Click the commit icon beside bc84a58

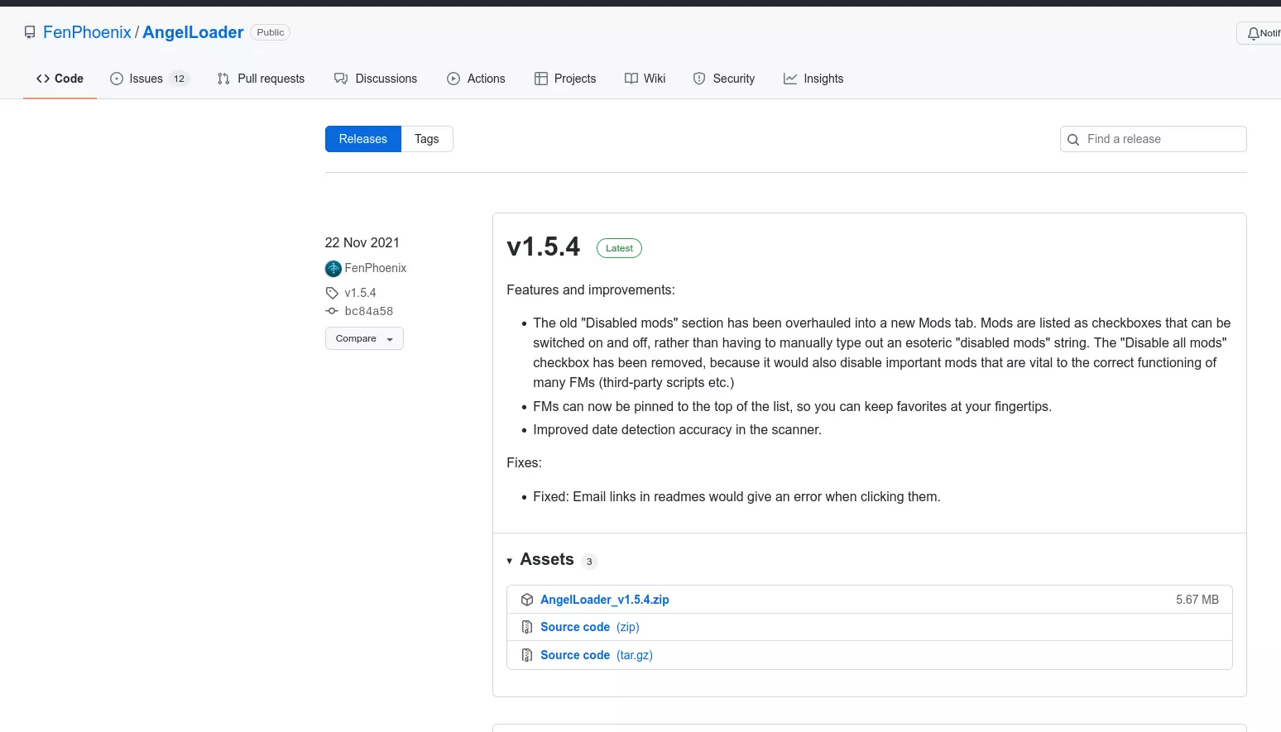click(x=332, y=311)
